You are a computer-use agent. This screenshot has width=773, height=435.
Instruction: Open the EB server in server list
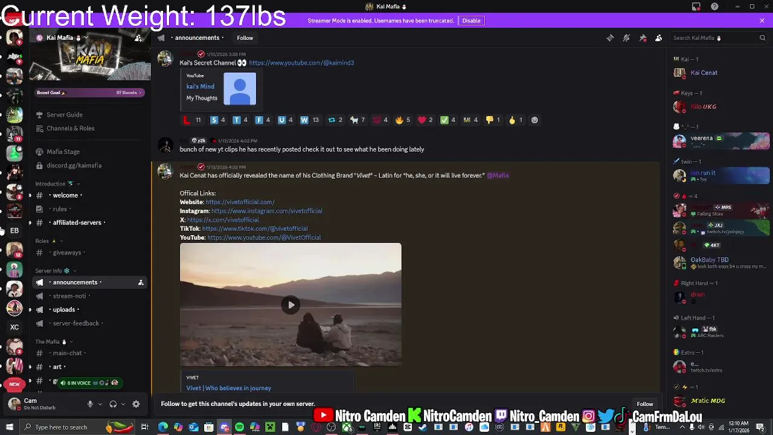(14, 230)
